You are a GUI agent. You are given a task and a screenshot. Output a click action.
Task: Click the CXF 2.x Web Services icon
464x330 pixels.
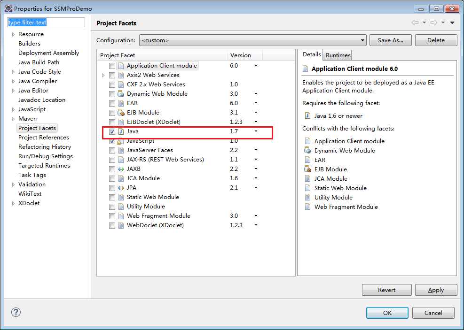121,84
